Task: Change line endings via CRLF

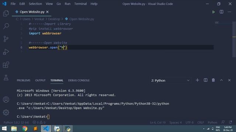Action: [x=201, y=122]
